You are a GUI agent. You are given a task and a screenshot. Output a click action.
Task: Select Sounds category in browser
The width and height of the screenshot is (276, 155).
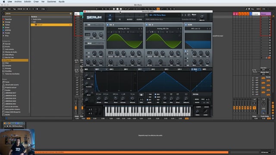[x=8, y=44]
